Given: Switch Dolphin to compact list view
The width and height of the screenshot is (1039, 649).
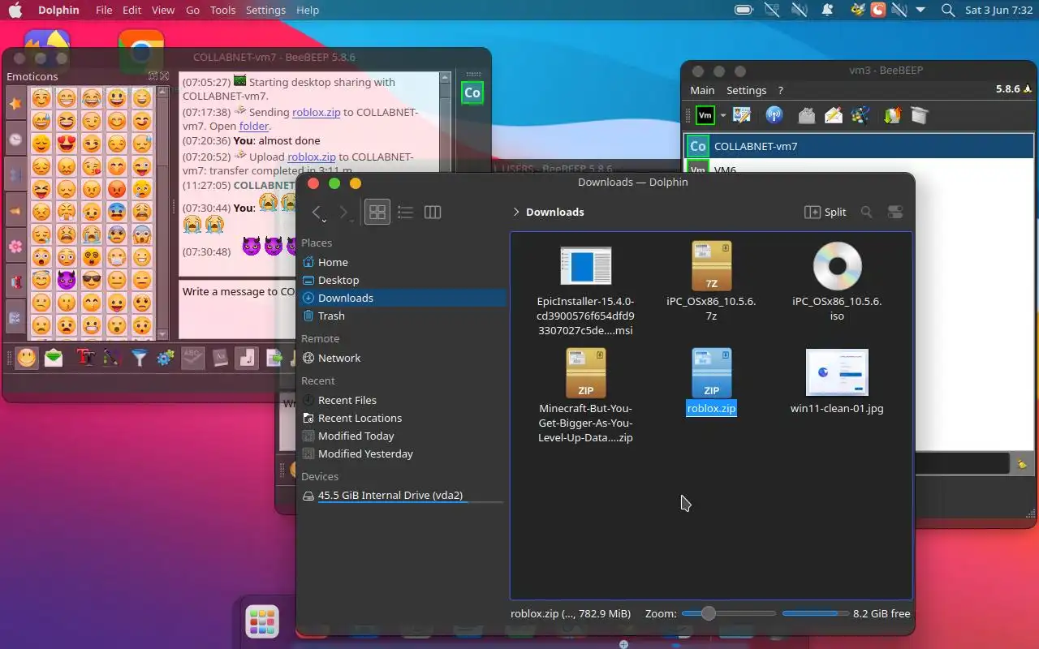Looking at the screenshot, I should coord(405,212).
